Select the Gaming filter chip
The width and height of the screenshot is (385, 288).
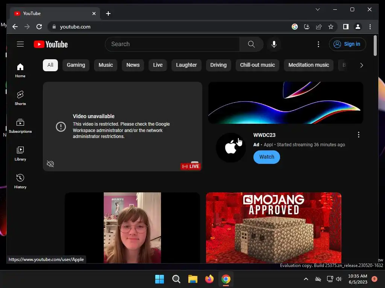(x=76, y=65)
